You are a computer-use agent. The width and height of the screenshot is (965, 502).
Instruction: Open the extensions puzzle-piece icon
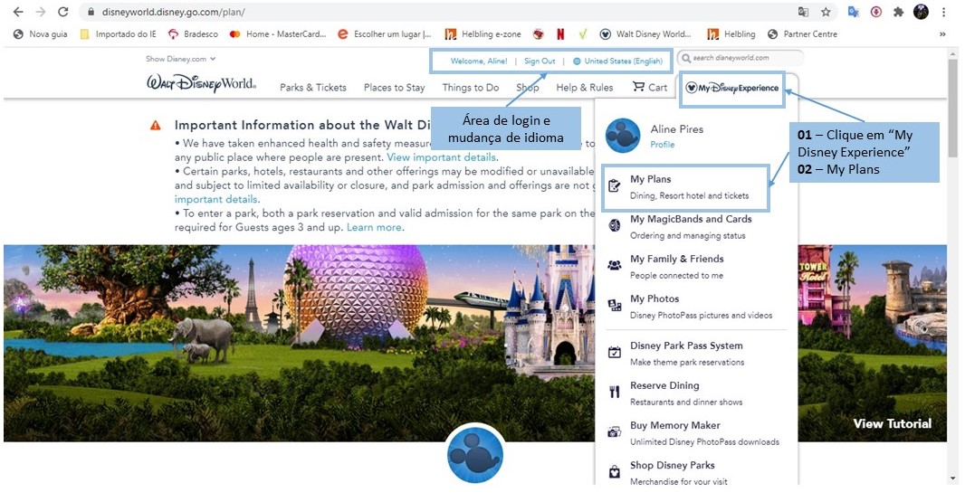pos(899,12)
